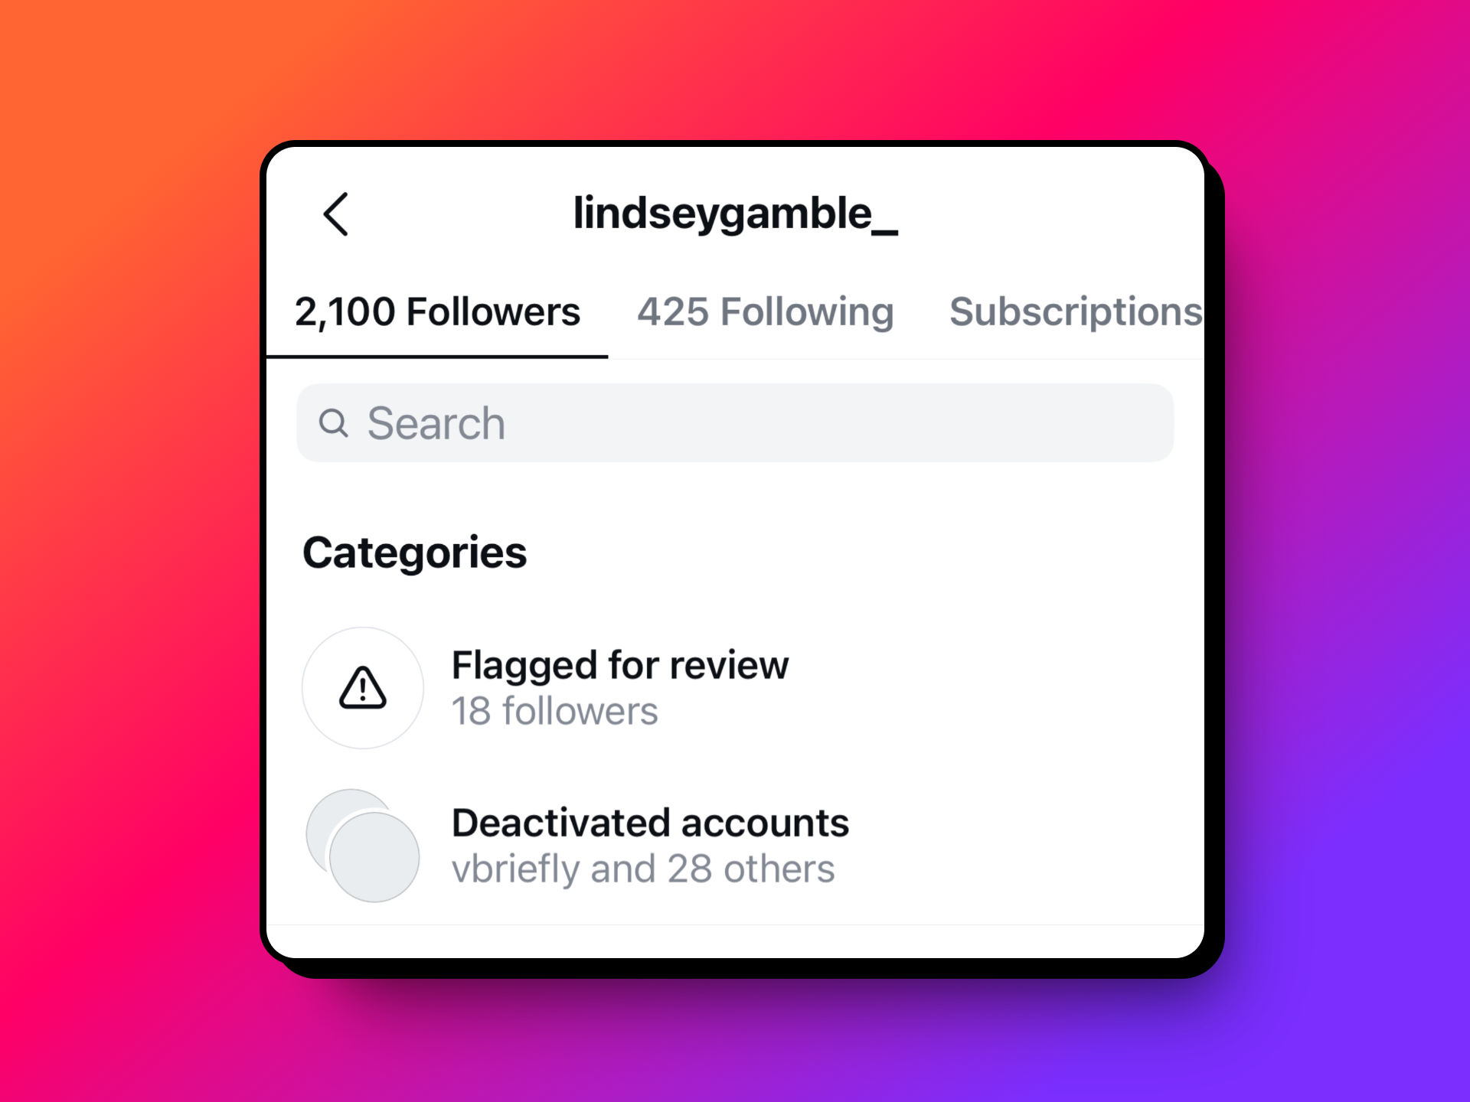Select the 2,100 Followers tab

coord(437,311)
